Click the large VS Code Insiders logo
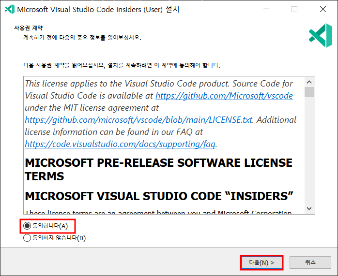The height and width of the screenshot is (276, 338). [x=321, y=35]
